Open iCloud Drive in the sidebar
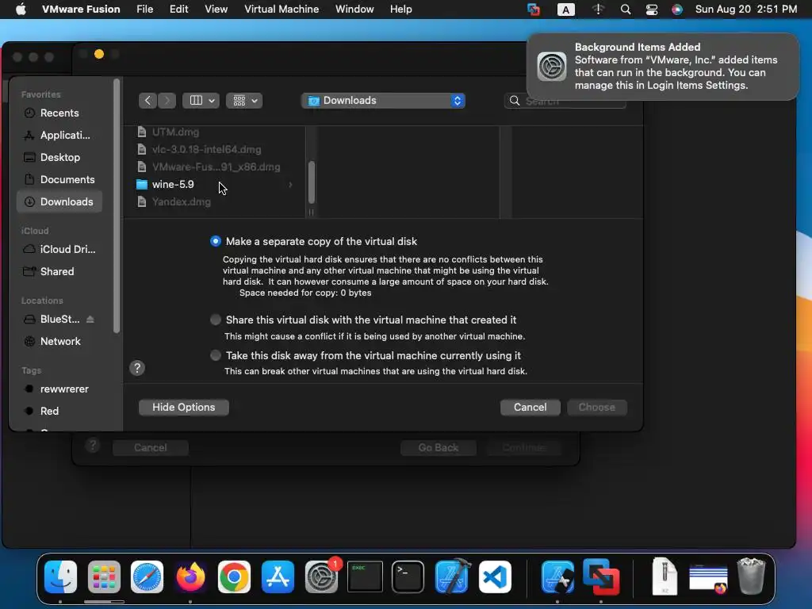 coord(59,249)
